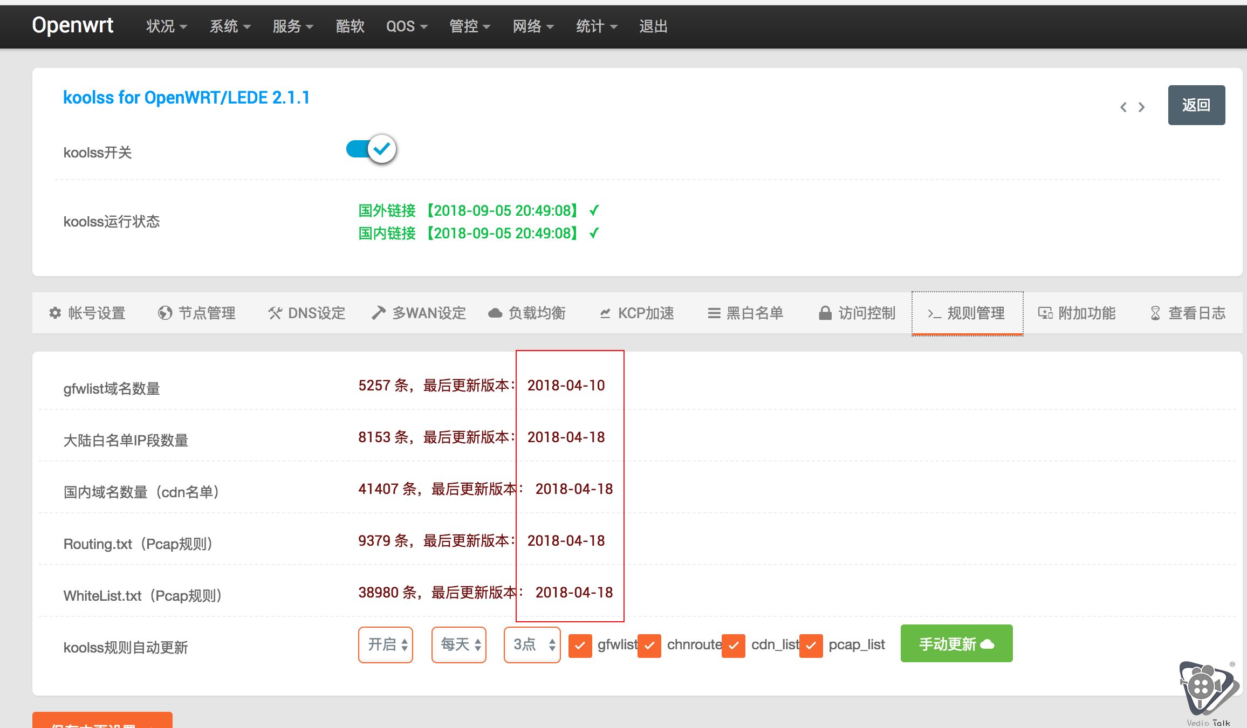Viewport: 1247px width, 728px height.
Task: Switch to the KCP加速 tab
Action: pos(637,313)
